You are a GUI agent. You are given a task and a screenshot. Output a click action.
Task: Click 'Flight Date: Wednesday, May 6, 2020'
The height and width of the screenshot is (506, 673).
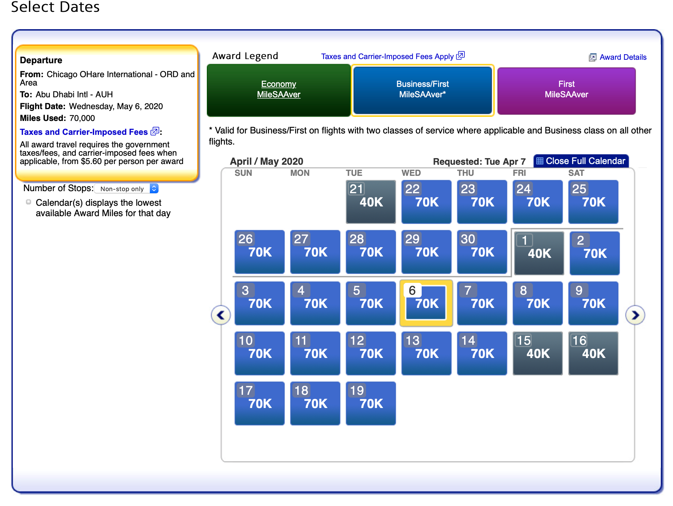pos(91,106)
